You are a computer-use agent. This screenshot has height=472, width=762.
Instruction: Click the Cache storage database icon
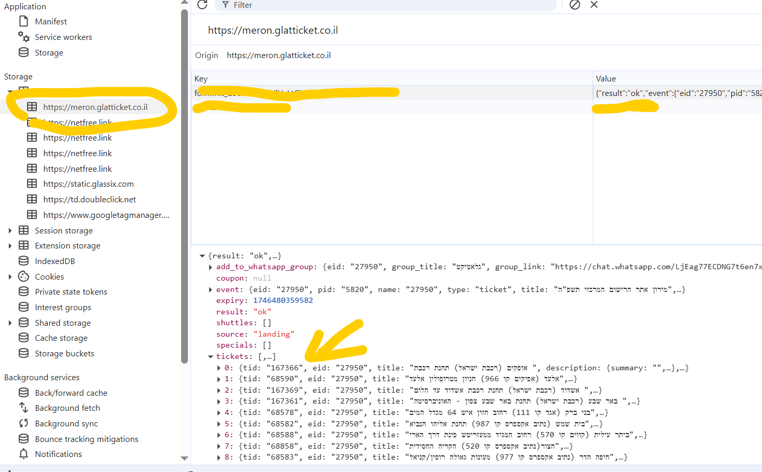click(x=23, y=338)
